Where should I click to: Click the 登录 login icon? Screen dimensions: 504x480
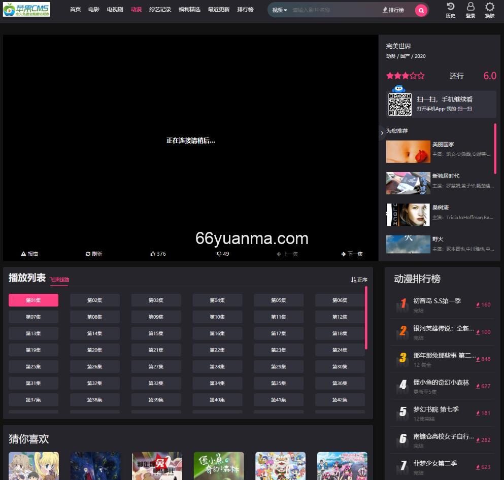pos(470,10)
